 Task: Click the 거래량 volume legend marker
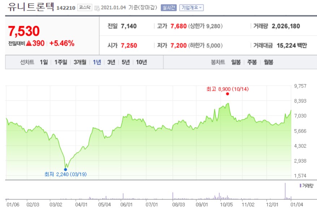[x=301, y=186]
